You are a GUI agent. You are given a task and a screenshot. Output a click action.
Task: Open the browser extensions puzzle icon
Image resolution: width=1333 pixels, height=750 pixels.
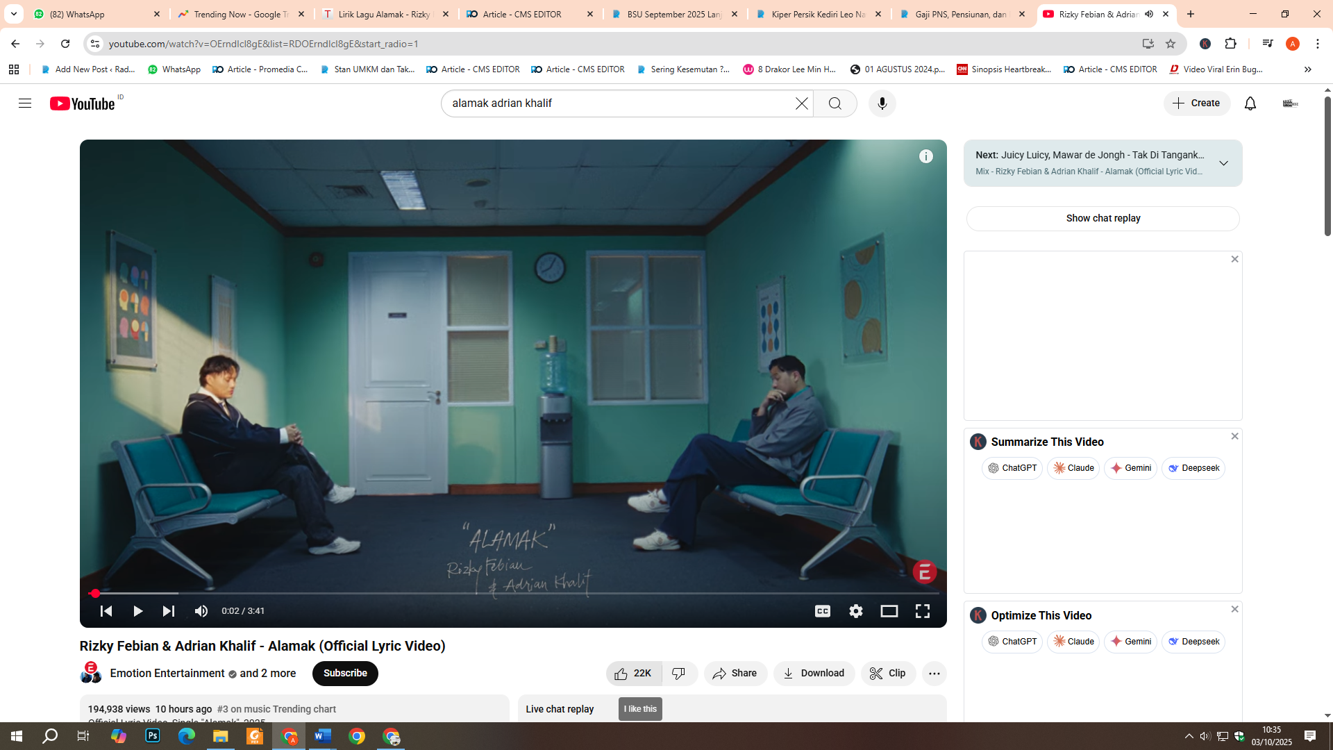click(x=1231, y=44)
